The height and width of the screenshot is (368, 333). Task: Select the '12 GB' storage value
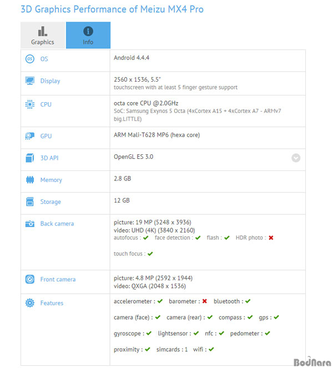[x=122, y=200]
